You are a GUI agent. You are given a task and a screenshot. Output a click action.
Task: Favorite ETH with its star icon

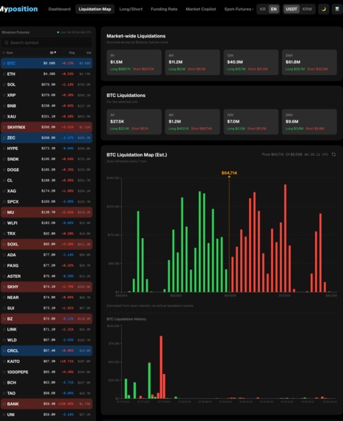[4, 73]
